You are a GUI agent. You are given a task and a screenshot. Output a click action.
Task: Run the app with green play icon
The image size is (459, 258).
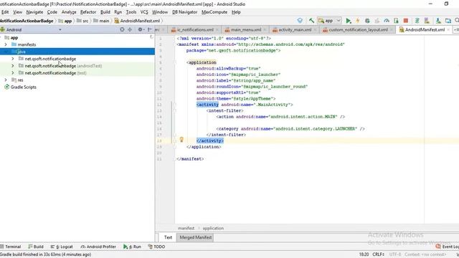(x=349, y=21)
